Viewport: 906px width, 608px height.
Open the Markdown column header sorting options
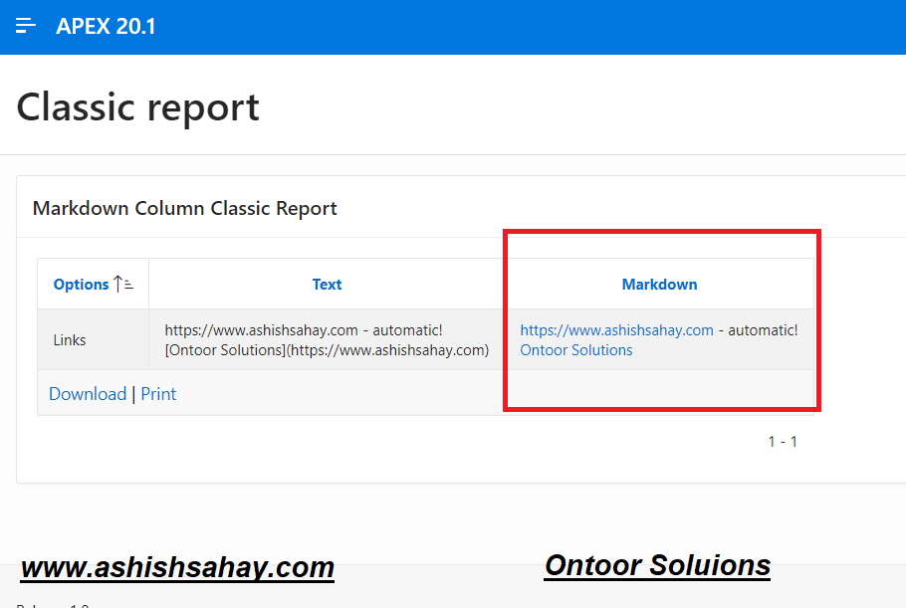click(659, 284)
